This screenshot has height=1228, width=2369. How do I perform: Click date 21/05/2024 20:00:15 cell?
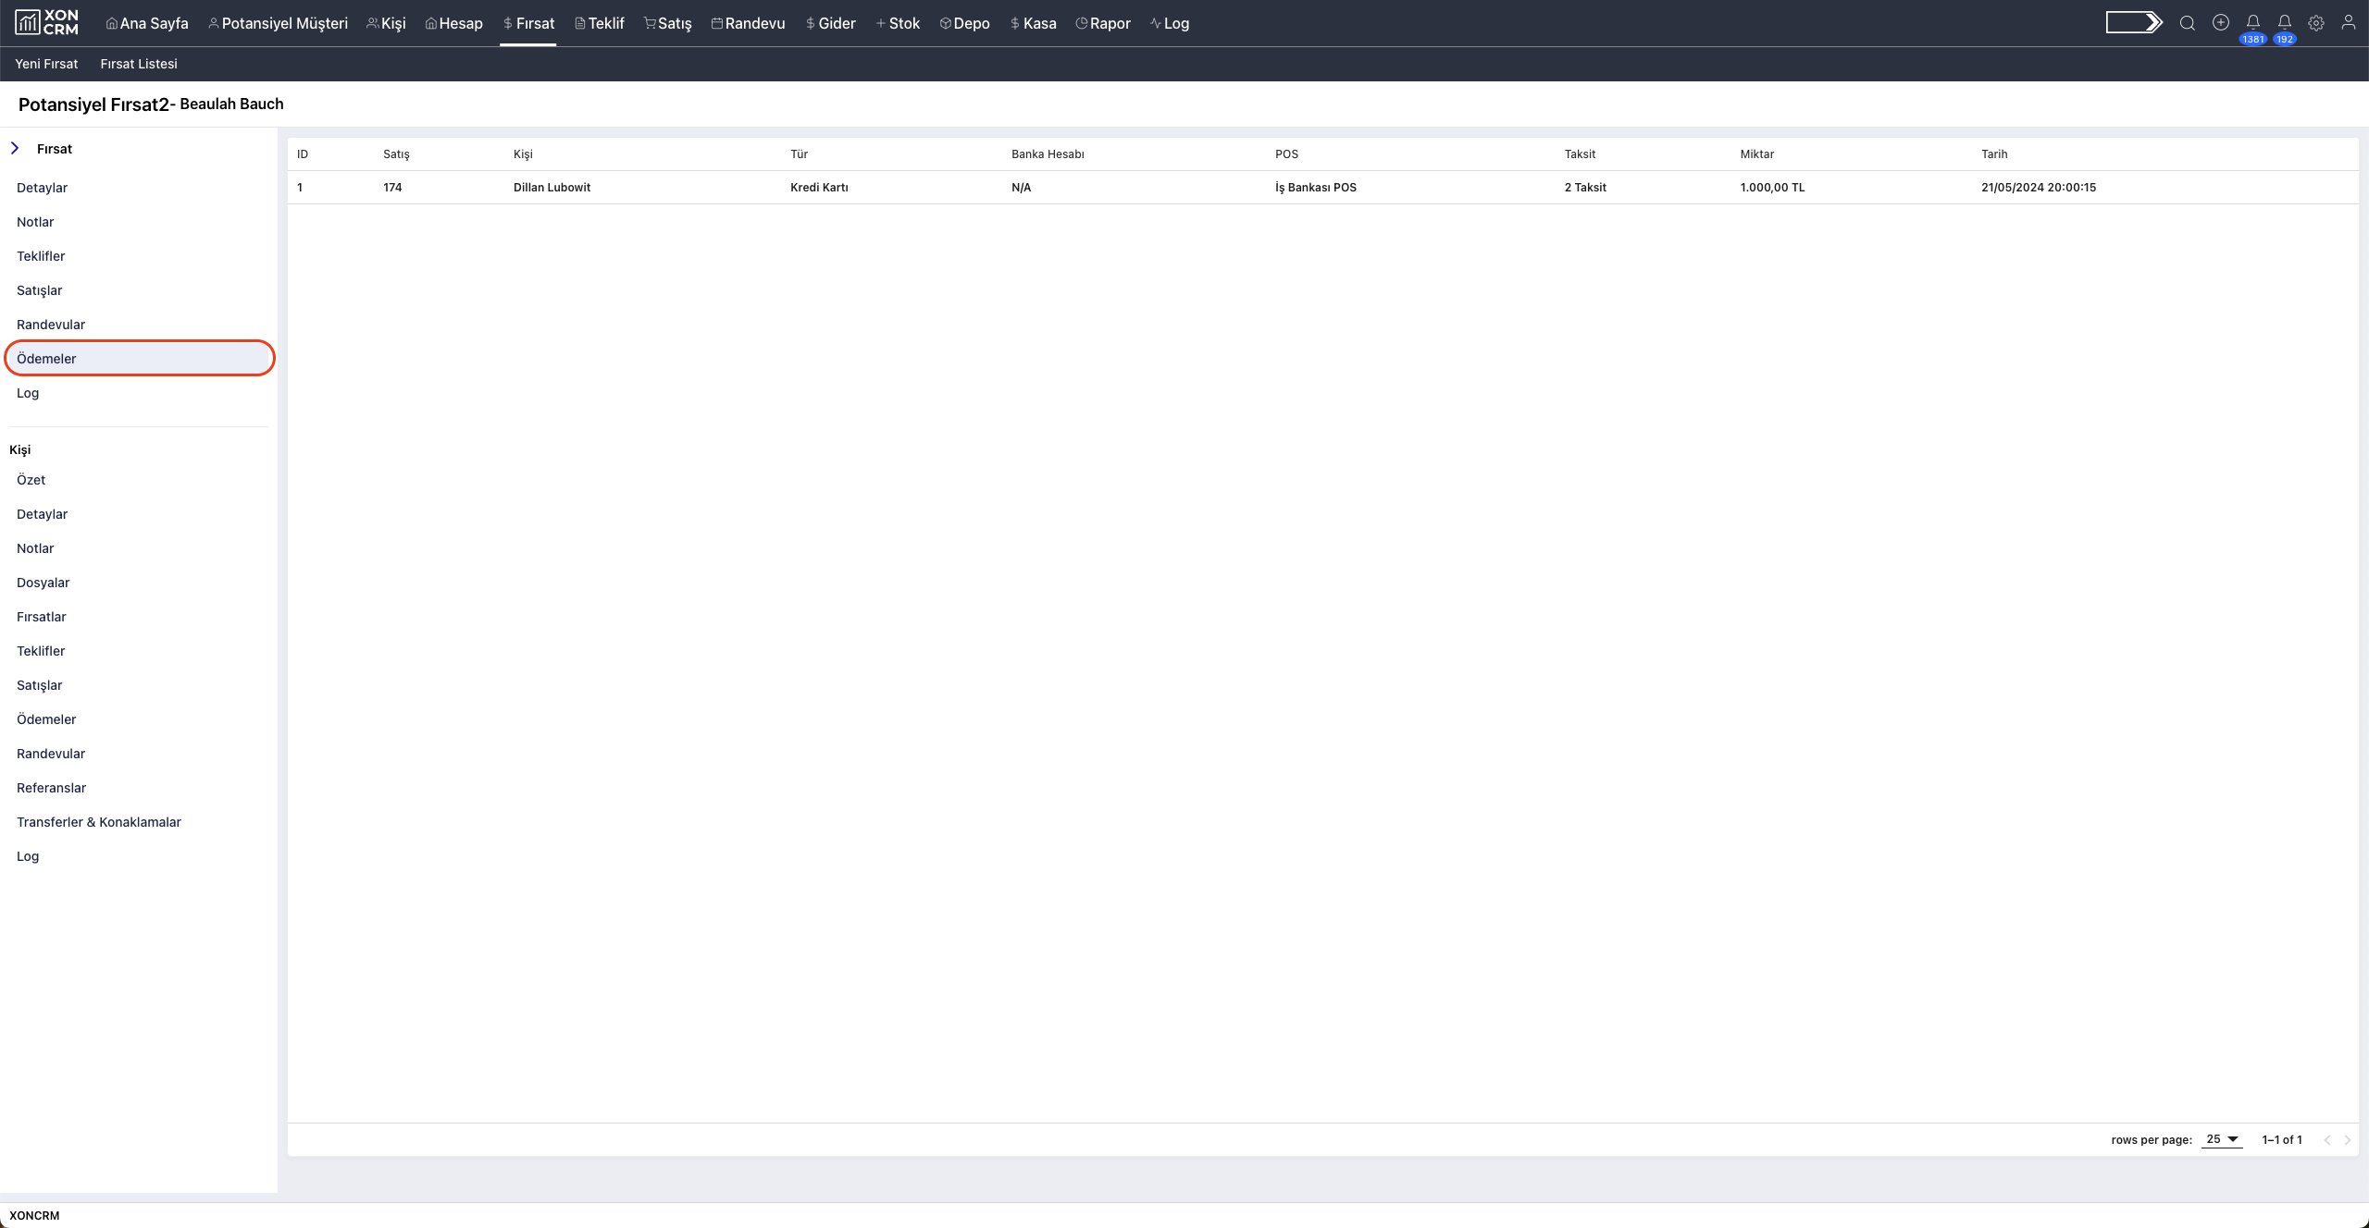point(2039,188)
